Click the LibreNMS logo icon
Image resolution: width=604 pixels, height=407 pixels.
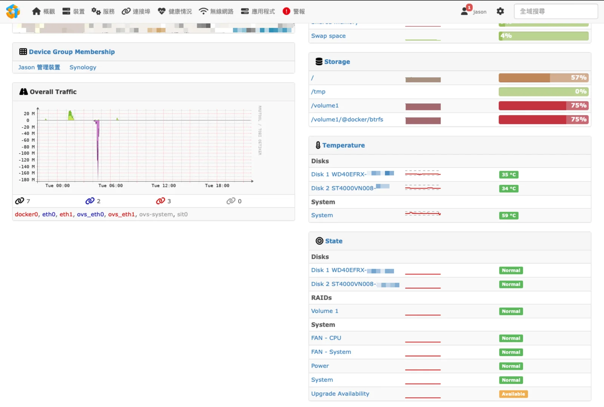pos(13,11)
